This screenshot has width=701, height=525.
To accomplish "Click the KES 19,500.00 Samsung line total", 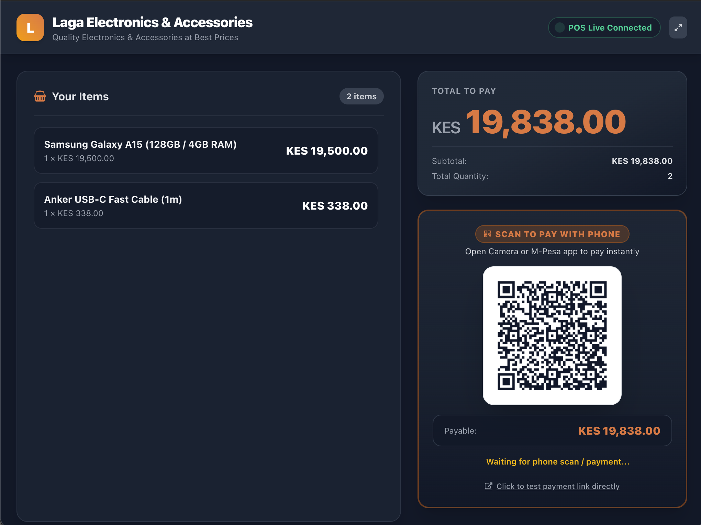I will [x=327, y=150].
